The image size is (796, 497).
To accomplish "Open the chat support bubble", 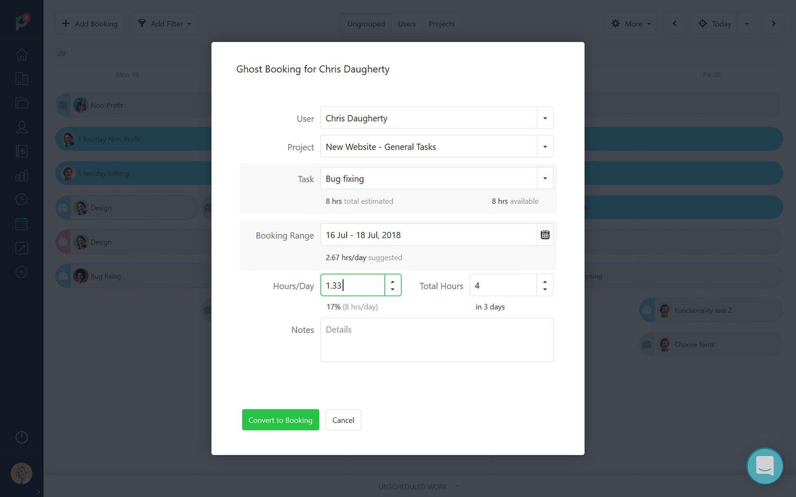I will pyautogui.click(x=764, y=466).
